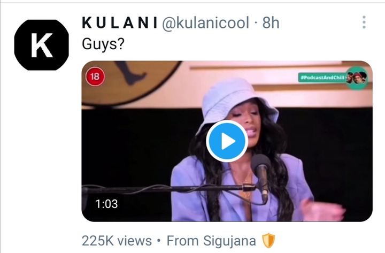Click the 225K views count
Image resolution: width=385 pixels, height=253 pixels.
(117, 241)
